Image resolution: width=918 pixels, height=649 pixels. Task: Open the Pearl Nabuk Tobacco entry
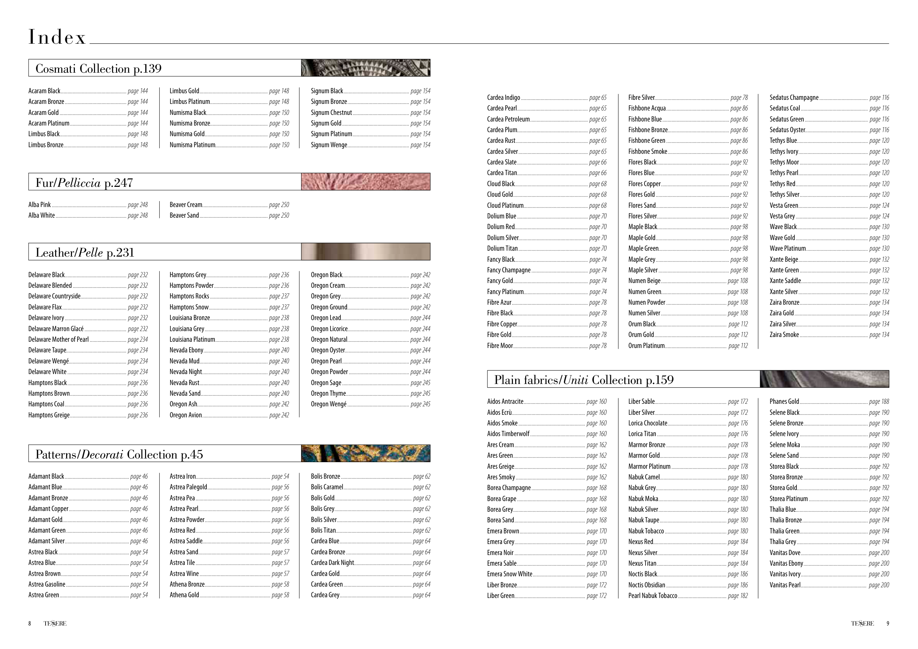click(x=653, y=595)
